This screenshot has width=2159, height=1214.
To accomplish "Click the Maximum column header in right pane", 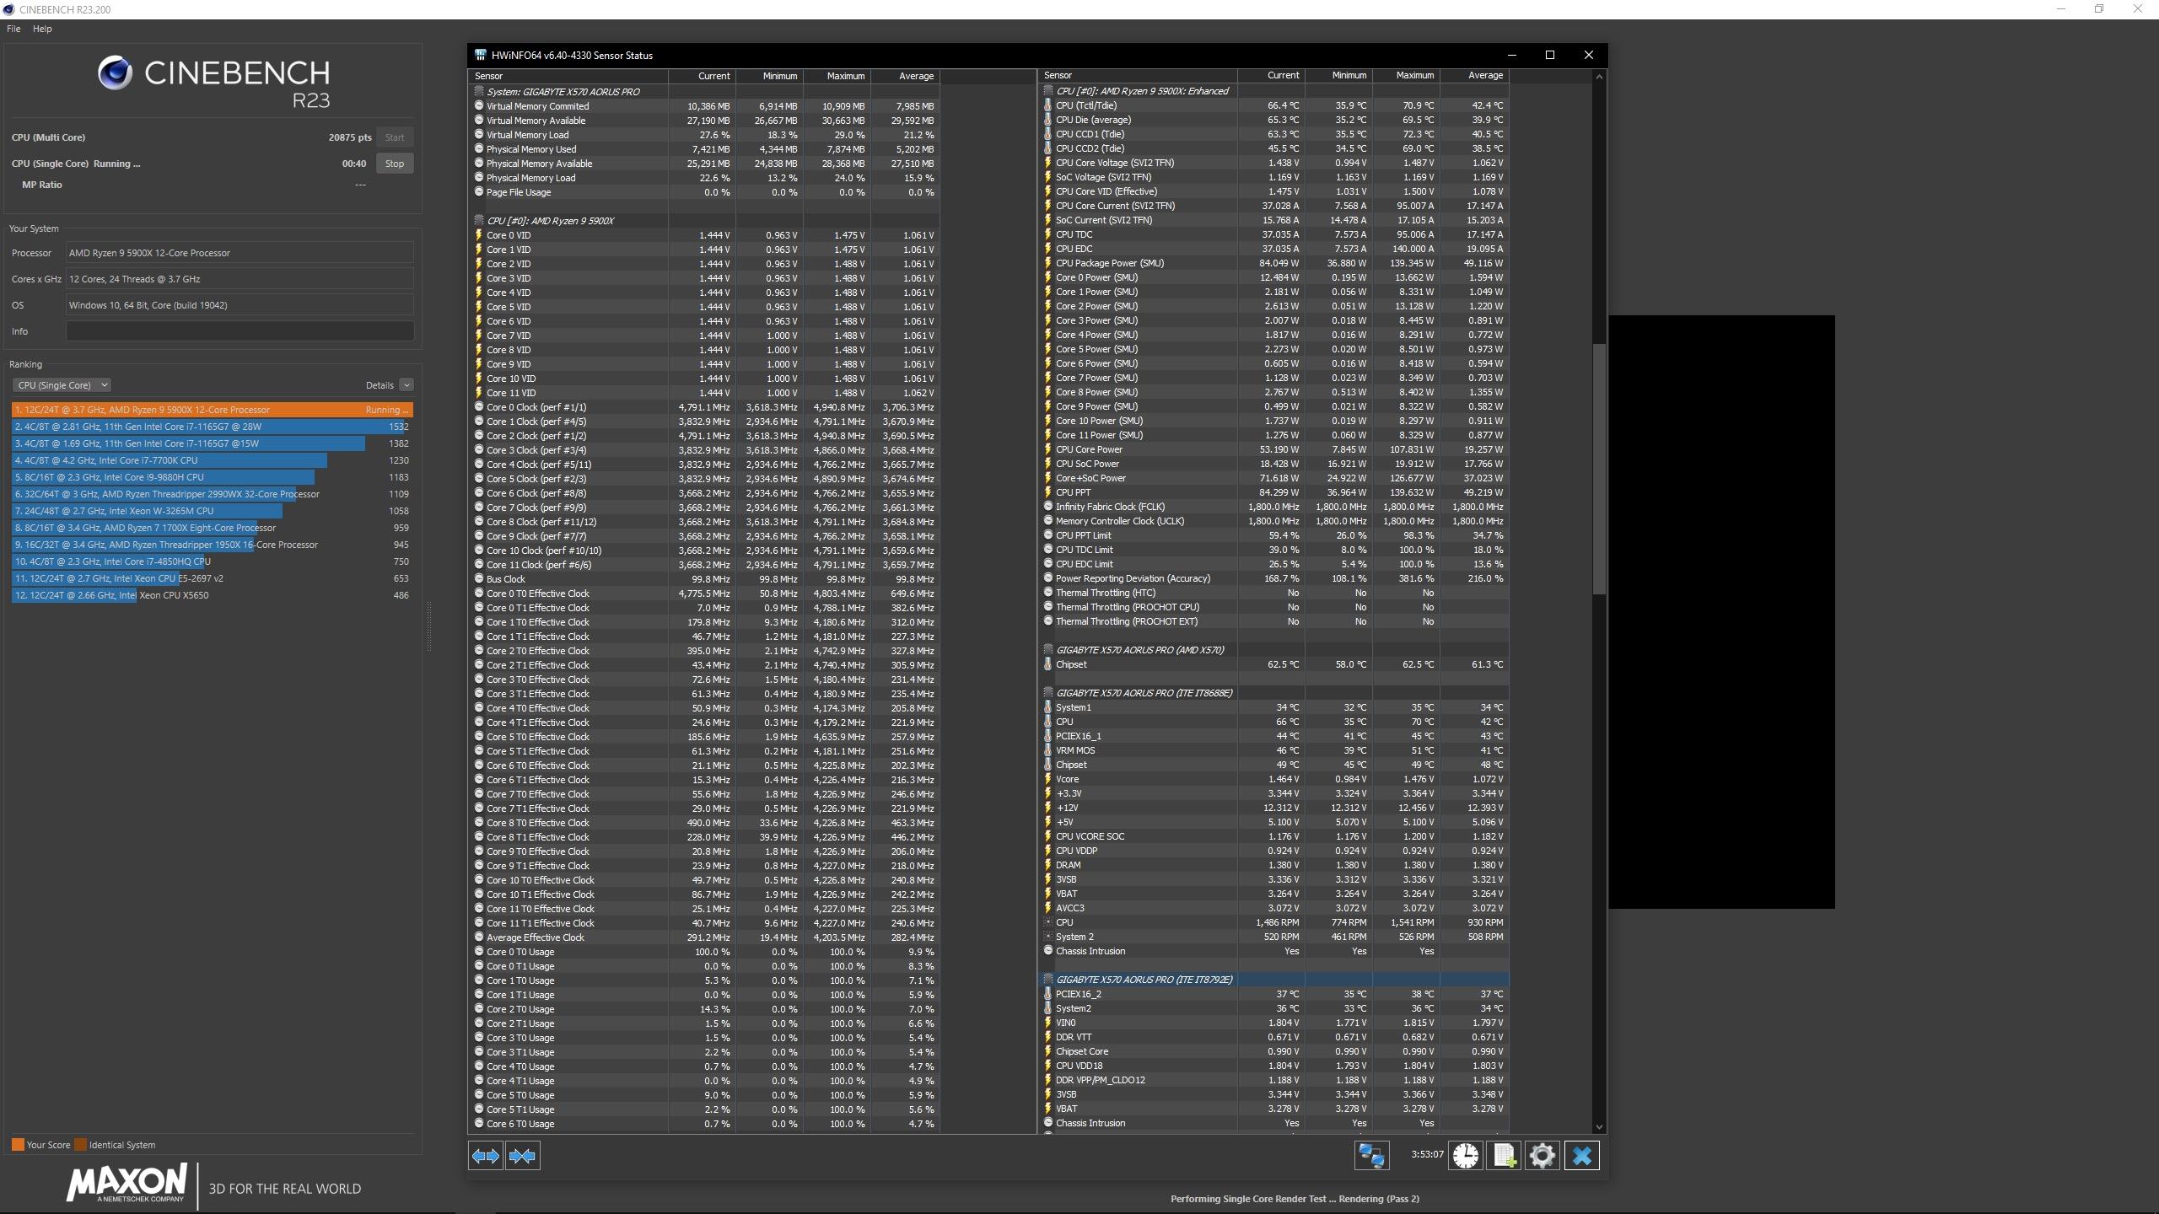I will click(x=1406, y=75).
